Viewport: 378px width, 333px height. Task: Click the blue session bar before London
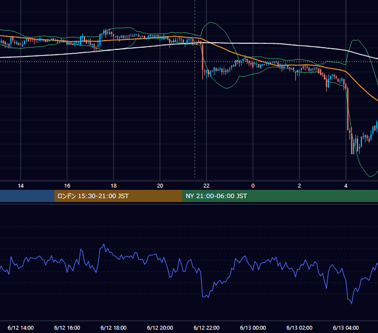click(27, 196)
